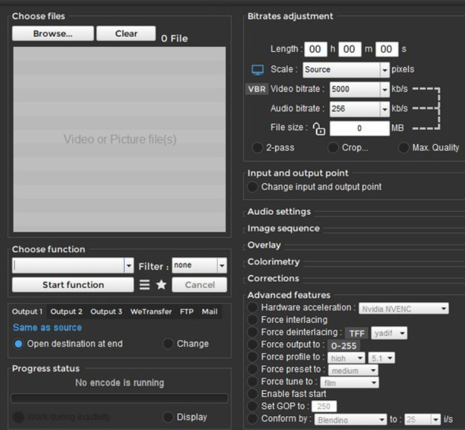Enable the 2-pass option
The height and width of the screenshot is (430, 465).
(x=257, y=148)
